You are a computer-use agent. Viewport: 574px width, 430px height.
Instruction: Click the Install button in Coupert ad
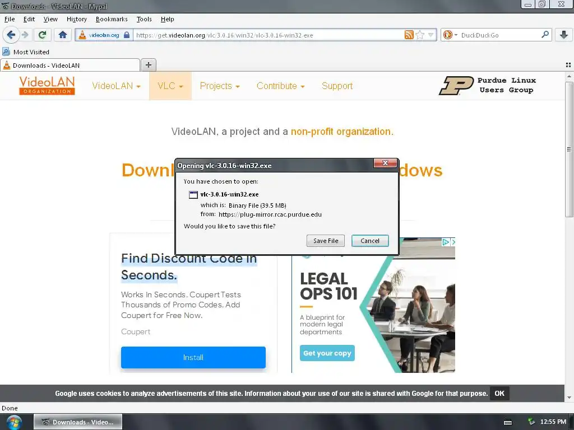click(193, 357)
